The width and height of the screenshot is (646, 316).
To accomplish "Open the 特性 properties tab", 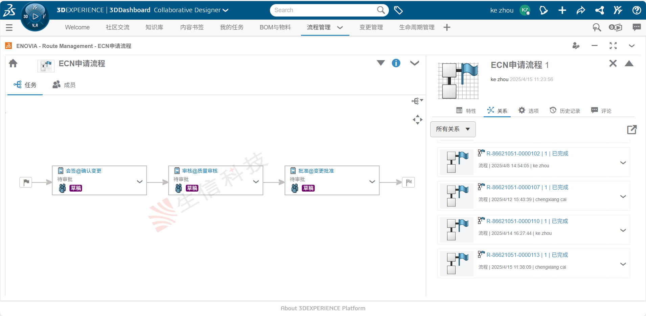I will [466, 111].
